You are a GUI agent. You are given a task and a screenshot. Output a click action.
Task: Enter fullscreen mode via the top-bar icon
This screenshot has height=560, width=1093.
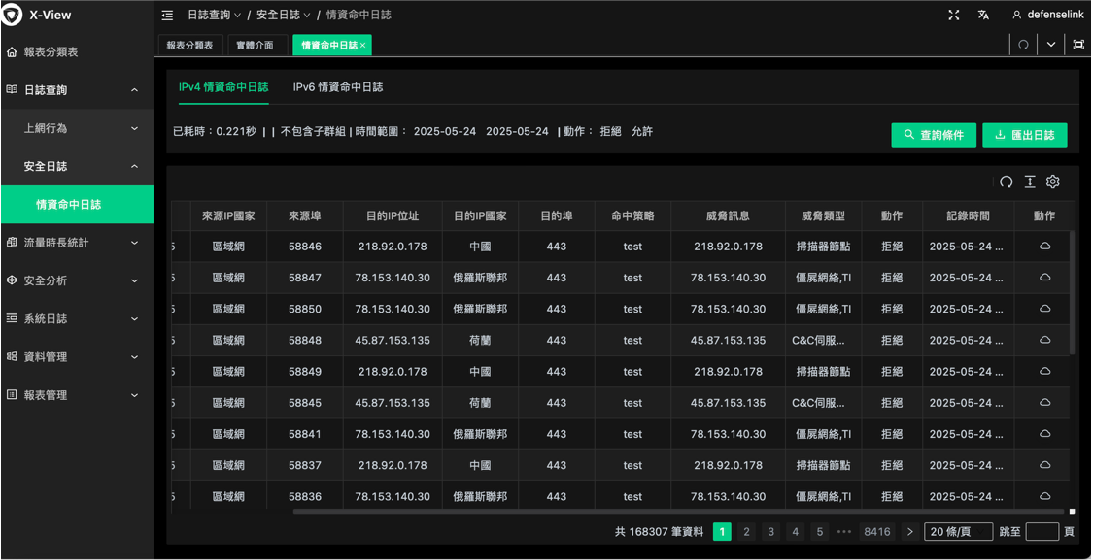[x=954, y=16]
